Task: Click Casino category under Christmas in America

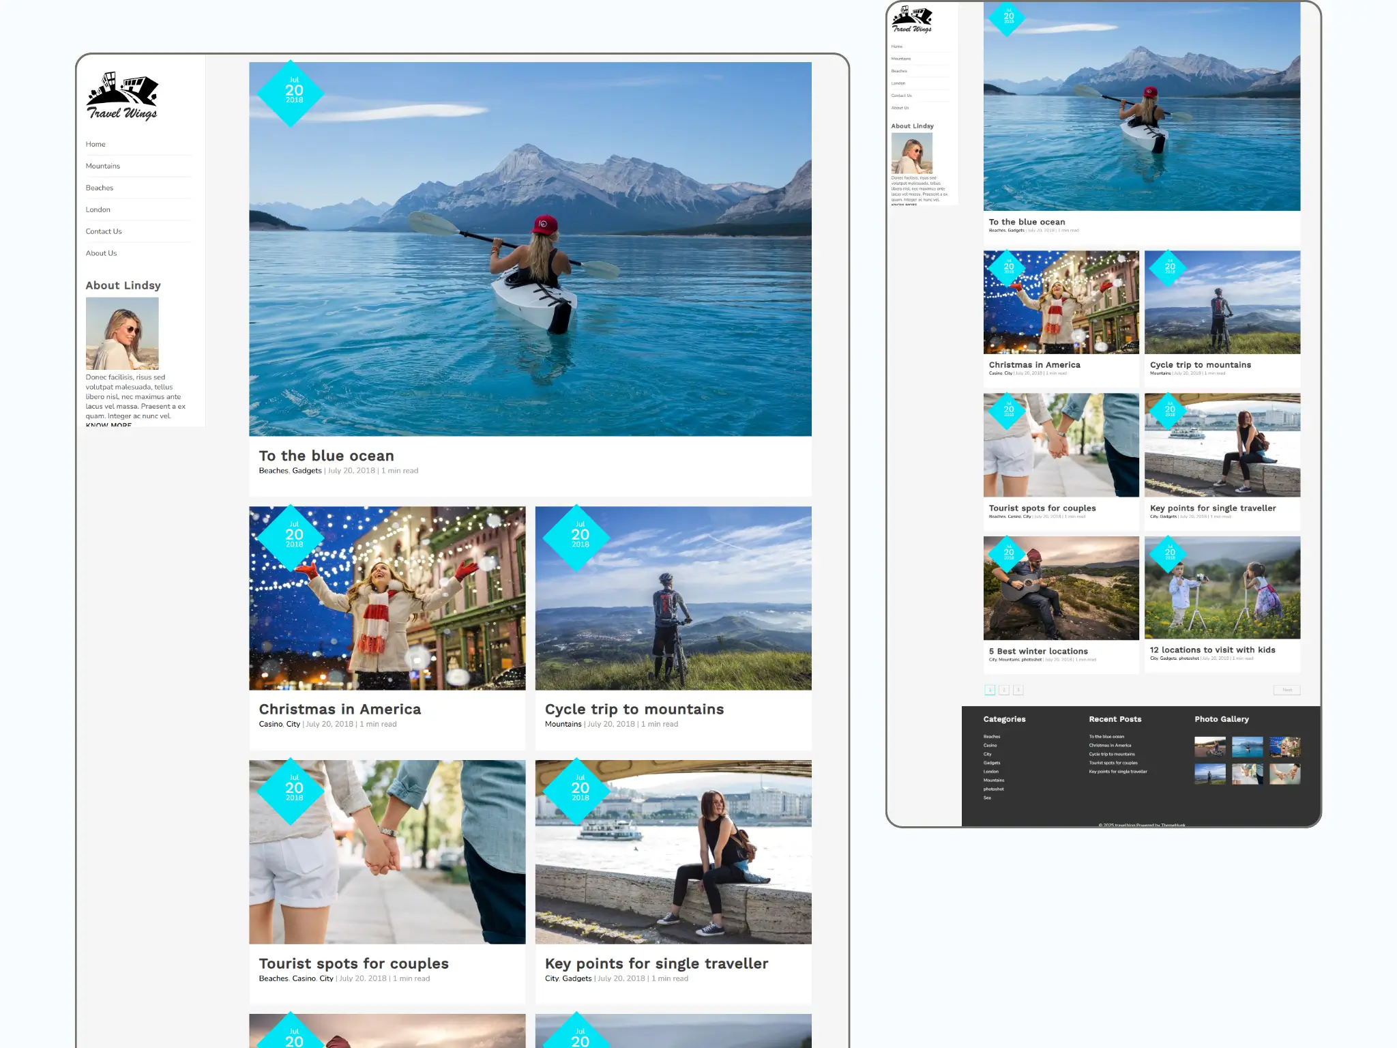Action: click(x=270, y=725)
